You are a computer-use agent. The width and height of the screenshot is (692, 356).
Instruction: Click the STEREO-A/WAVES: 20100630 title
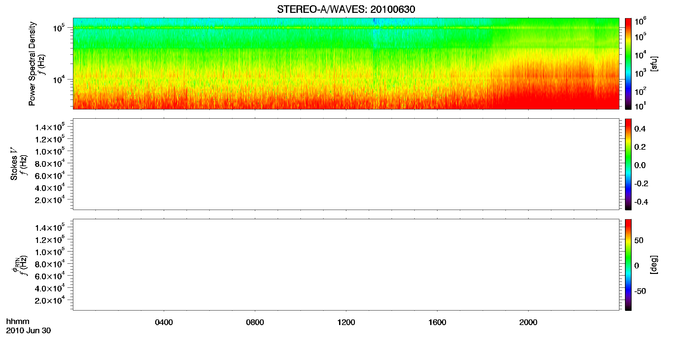tap(346, 9)
